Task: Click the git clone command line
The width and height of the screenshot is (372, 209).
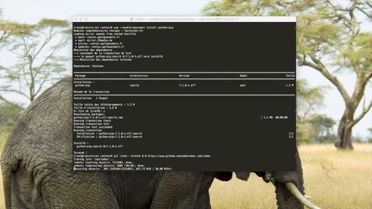Action: [142, 156]
